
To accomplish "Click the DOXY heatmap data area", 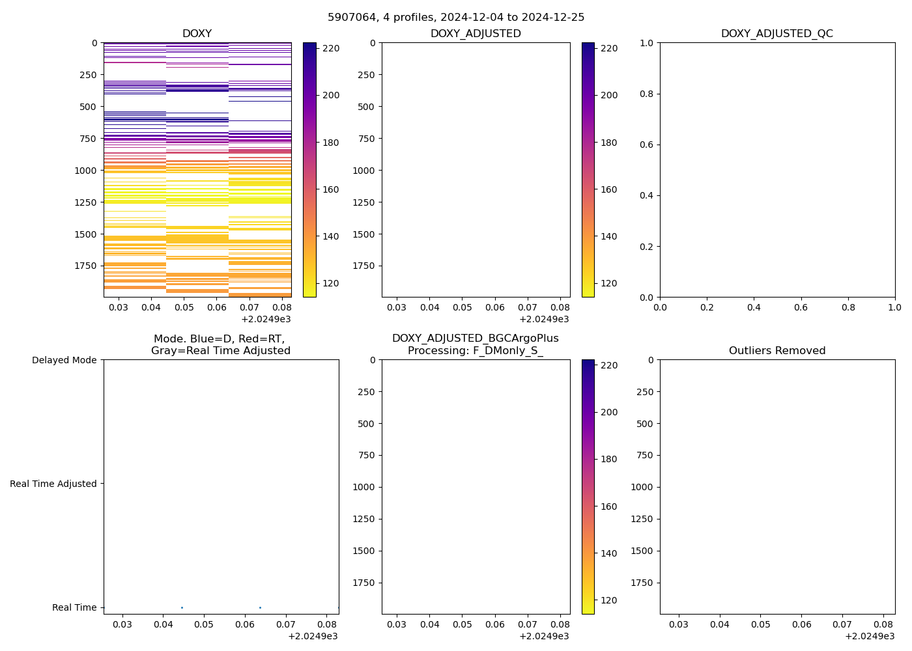I will 197,169.
